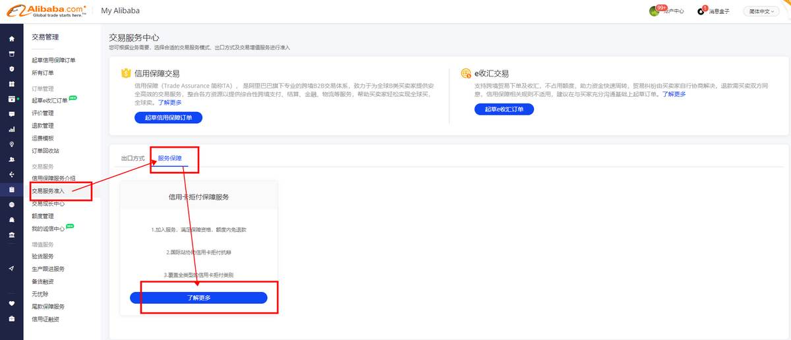Select 交易服务准入 in the left menu
Screen dimensions: 791x340
tap(49, 191)
